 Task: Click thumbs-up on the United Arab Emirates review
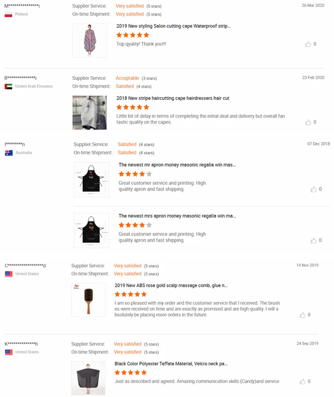point(308,123)
